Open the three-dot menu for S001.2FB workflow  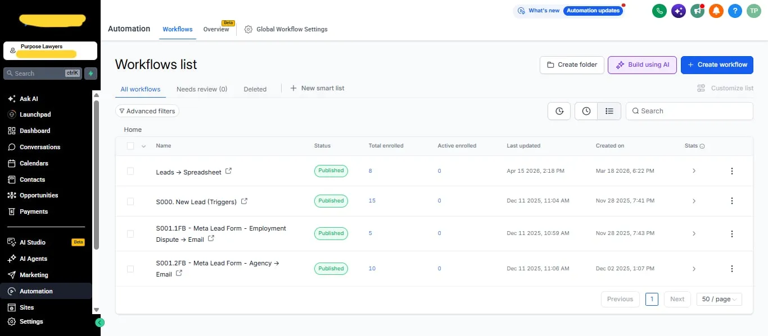pyautogui.click(x=732, y=269)
